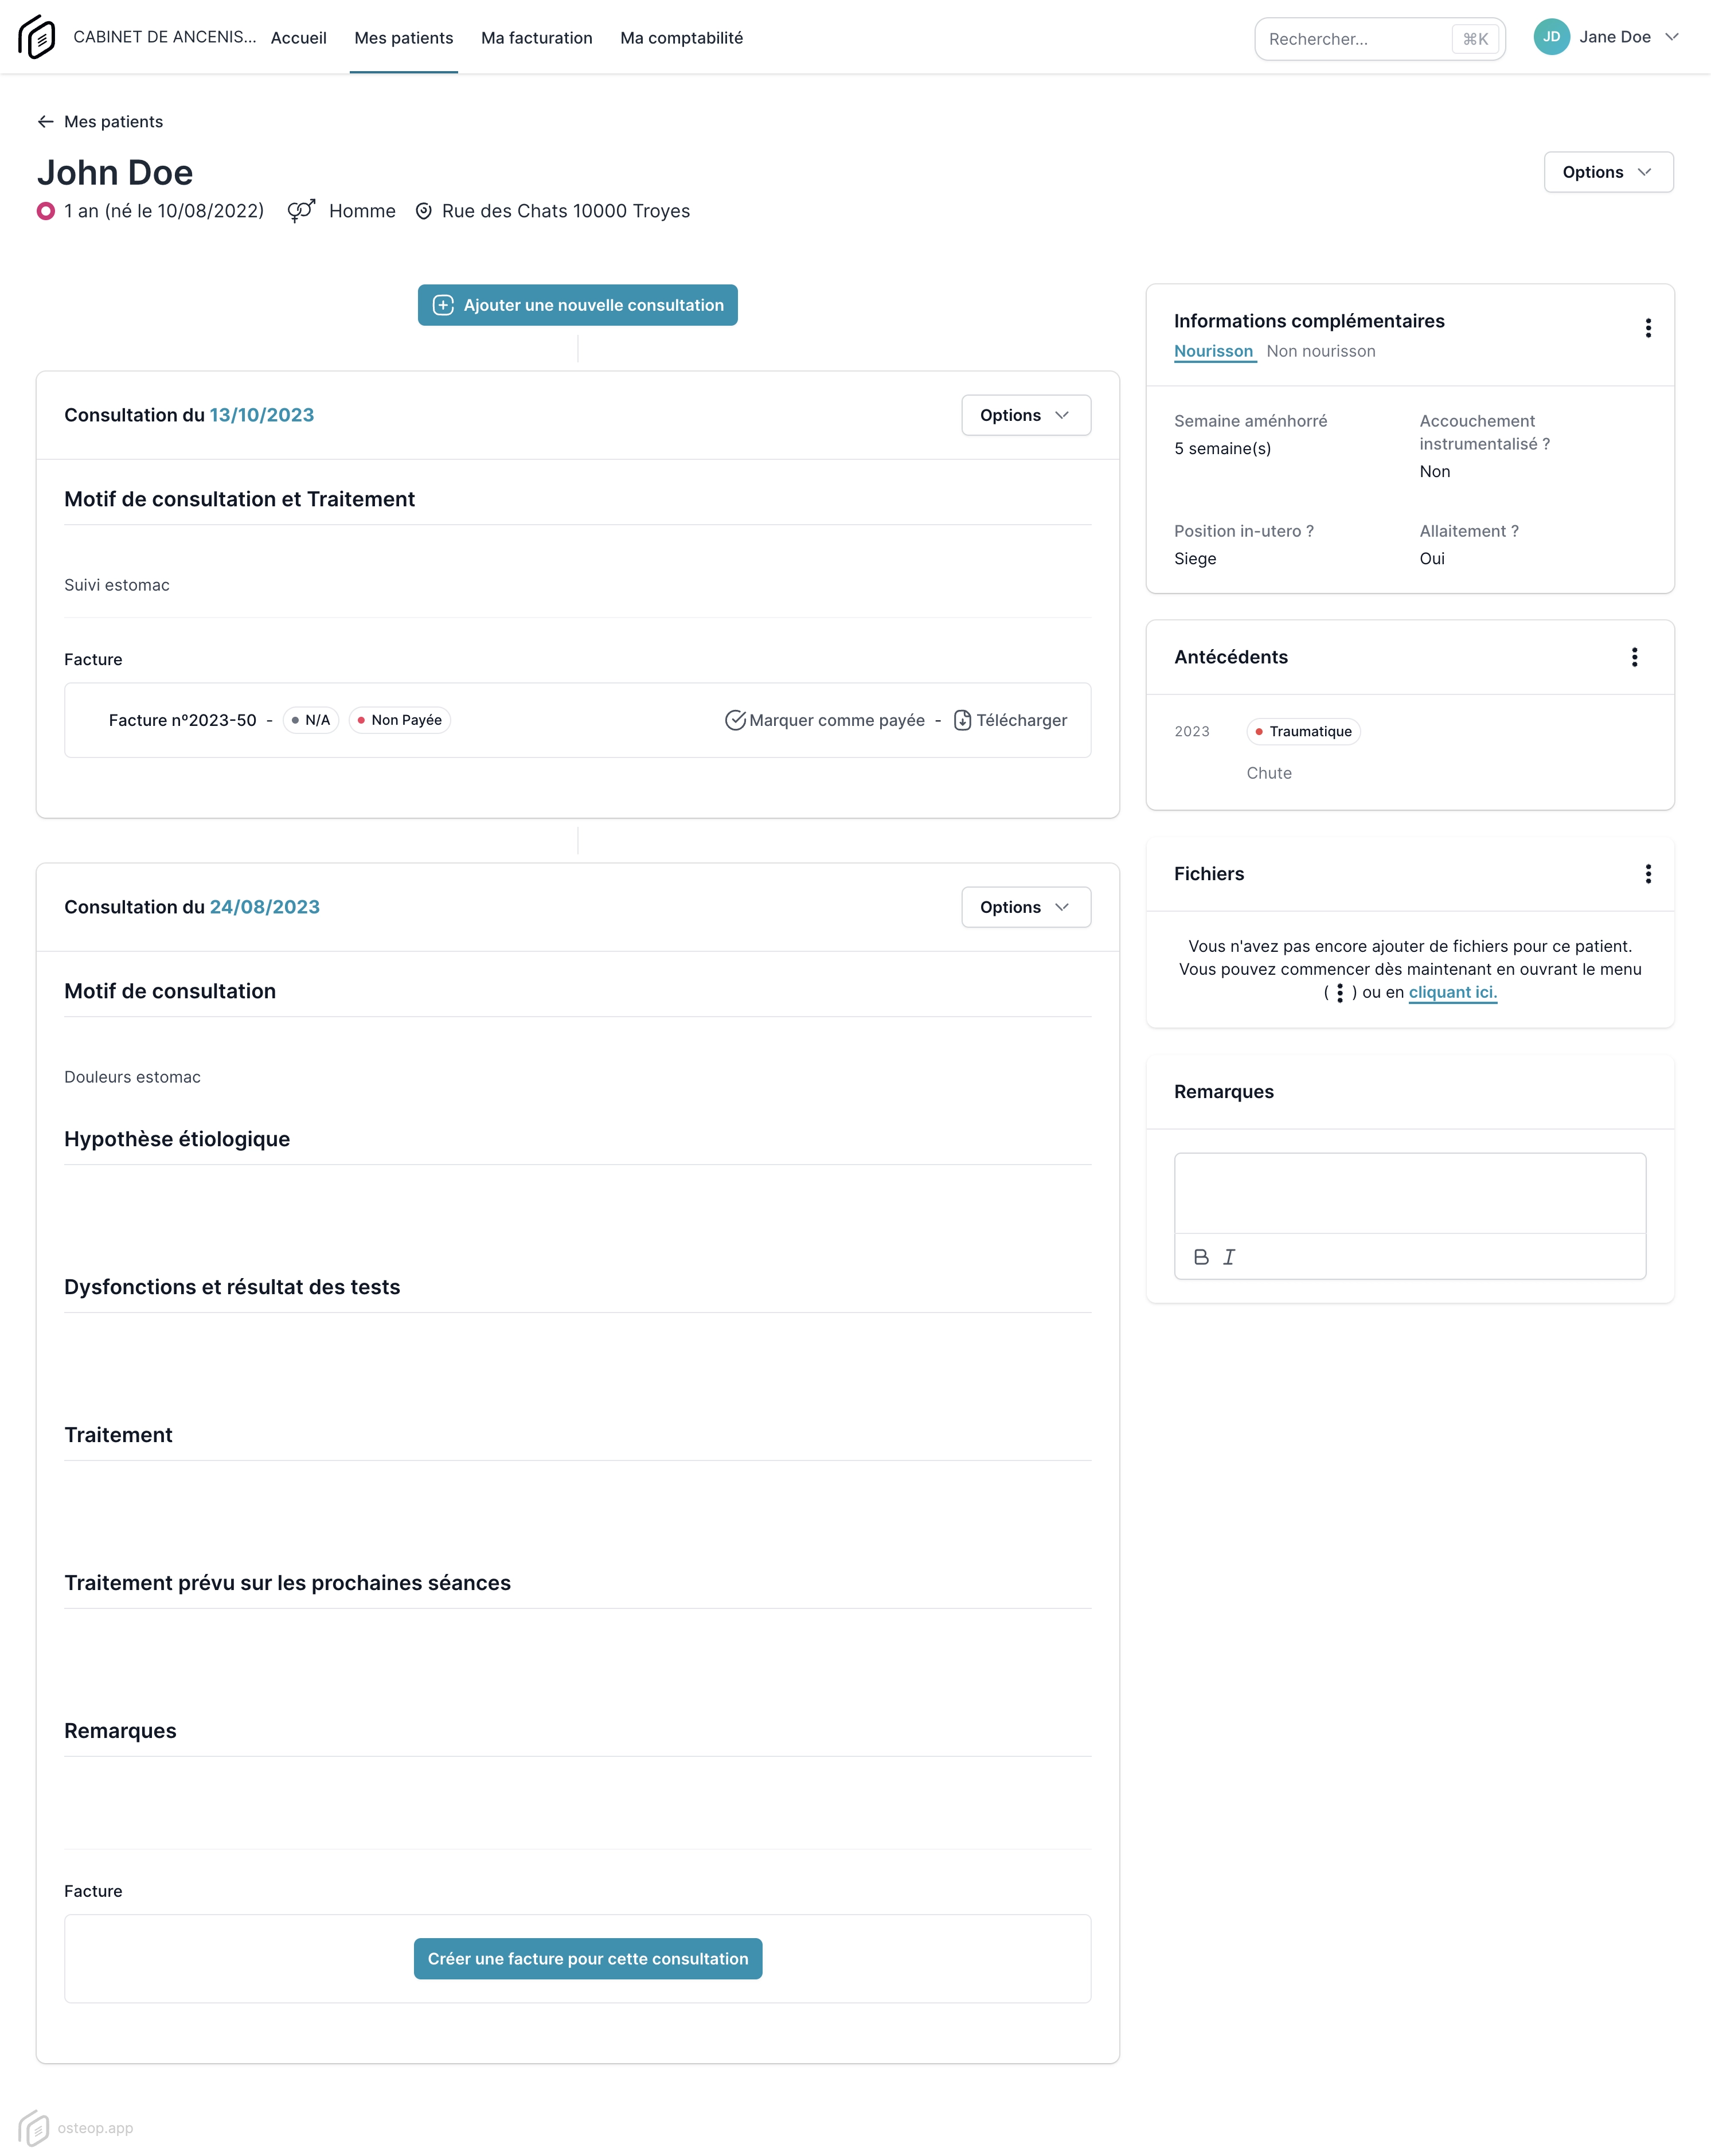Viewport: 1711px width, 2156px height.
Task: Apply italic formatting in the Remarques editor
Action: pos(1229,1257)
